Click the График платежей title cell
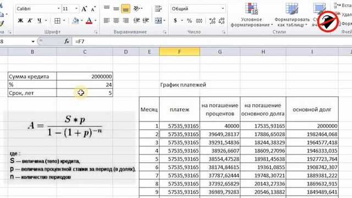 click(179, 85)
